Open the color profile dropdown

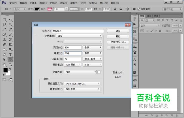[82, 84]
